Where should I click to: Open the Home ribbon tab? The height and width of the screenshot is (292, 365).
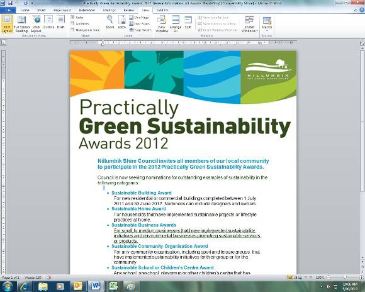click(x=25, y=10)
